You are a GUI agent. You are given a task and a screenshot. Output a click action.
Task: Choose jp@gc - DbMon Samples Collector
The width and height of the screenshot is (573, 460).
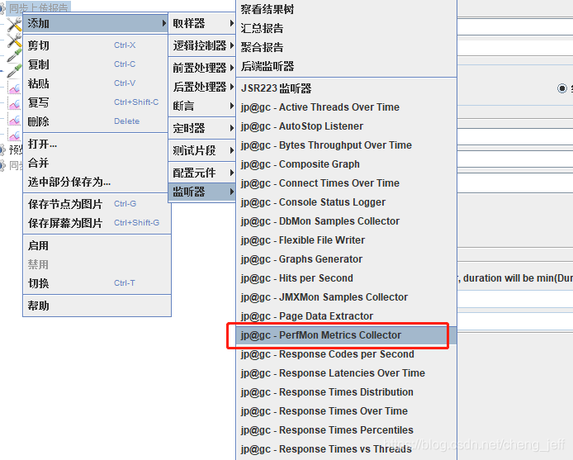pos(347,221)
